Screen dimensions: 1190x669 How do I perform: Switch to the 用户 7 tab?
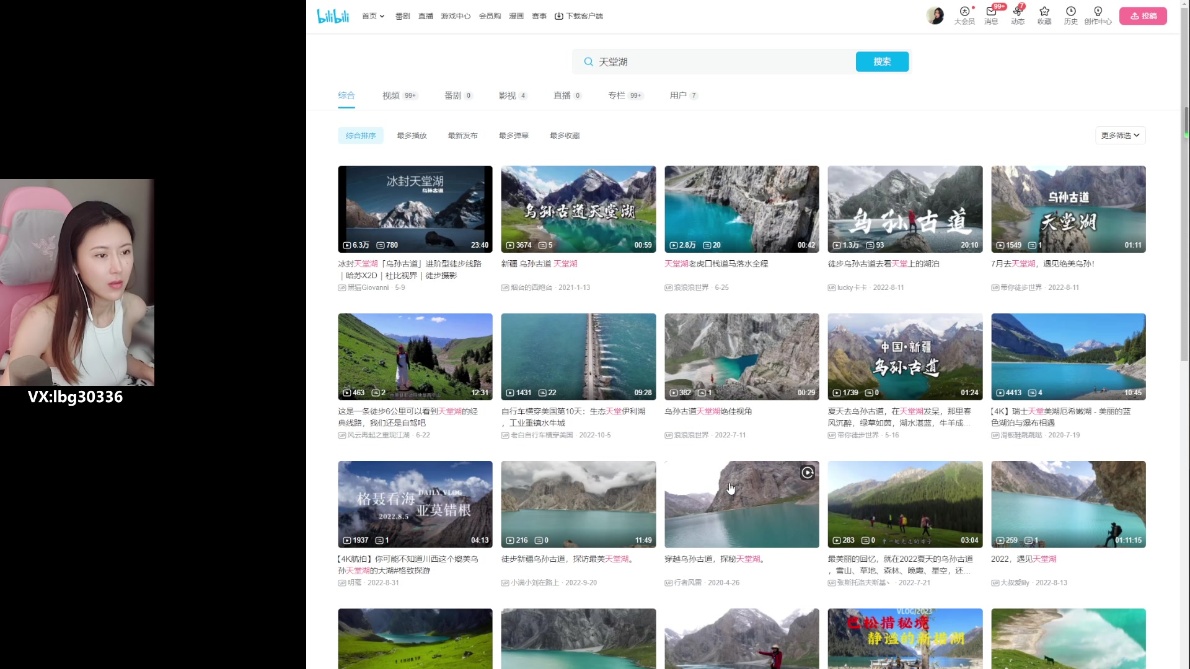click(x=684, y=95)
